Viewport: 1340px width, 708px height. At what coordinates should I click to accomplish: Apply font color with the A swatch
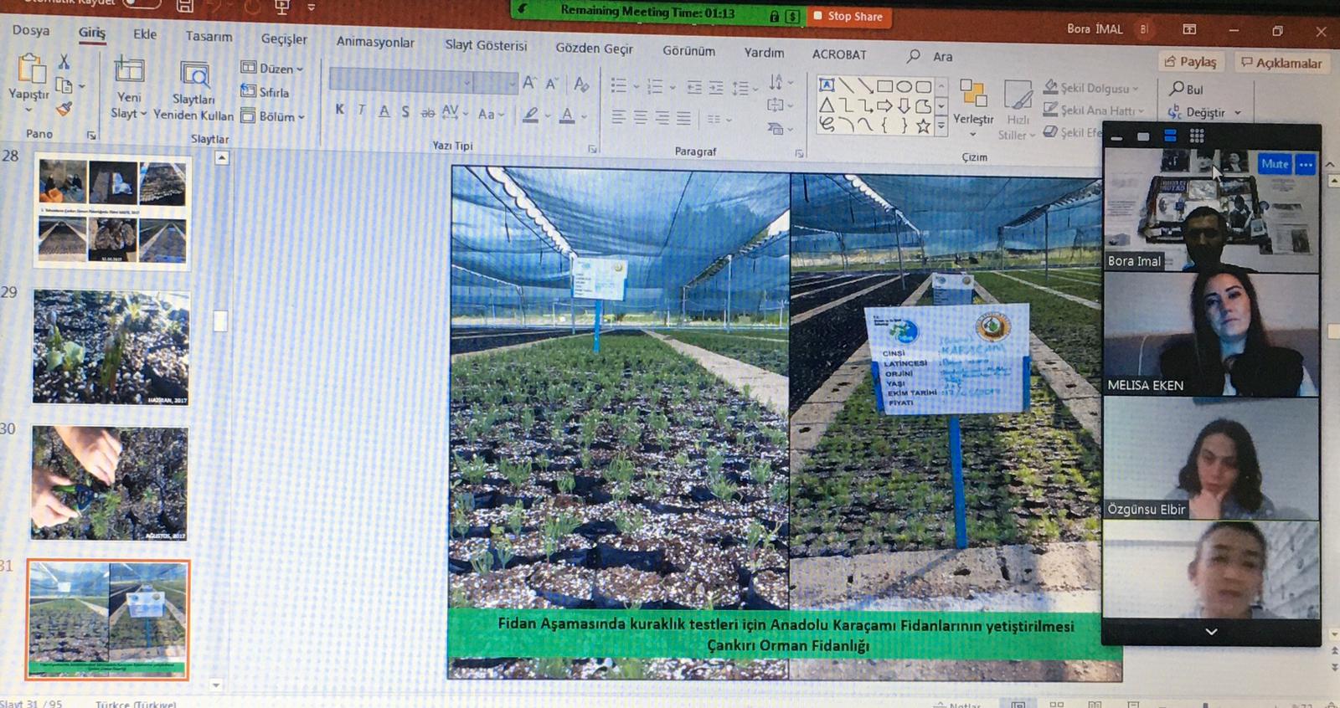coord(567,115)
